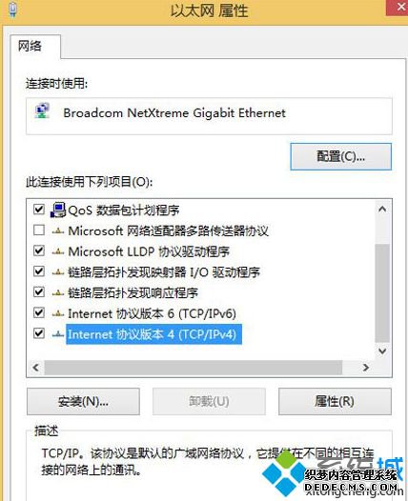Click the 安装(N)... button
408x501 pixels.
coord(83,402)
